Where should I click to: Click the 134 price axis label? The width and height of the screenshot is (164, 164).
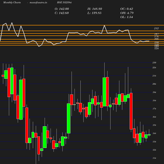(154, 142)
